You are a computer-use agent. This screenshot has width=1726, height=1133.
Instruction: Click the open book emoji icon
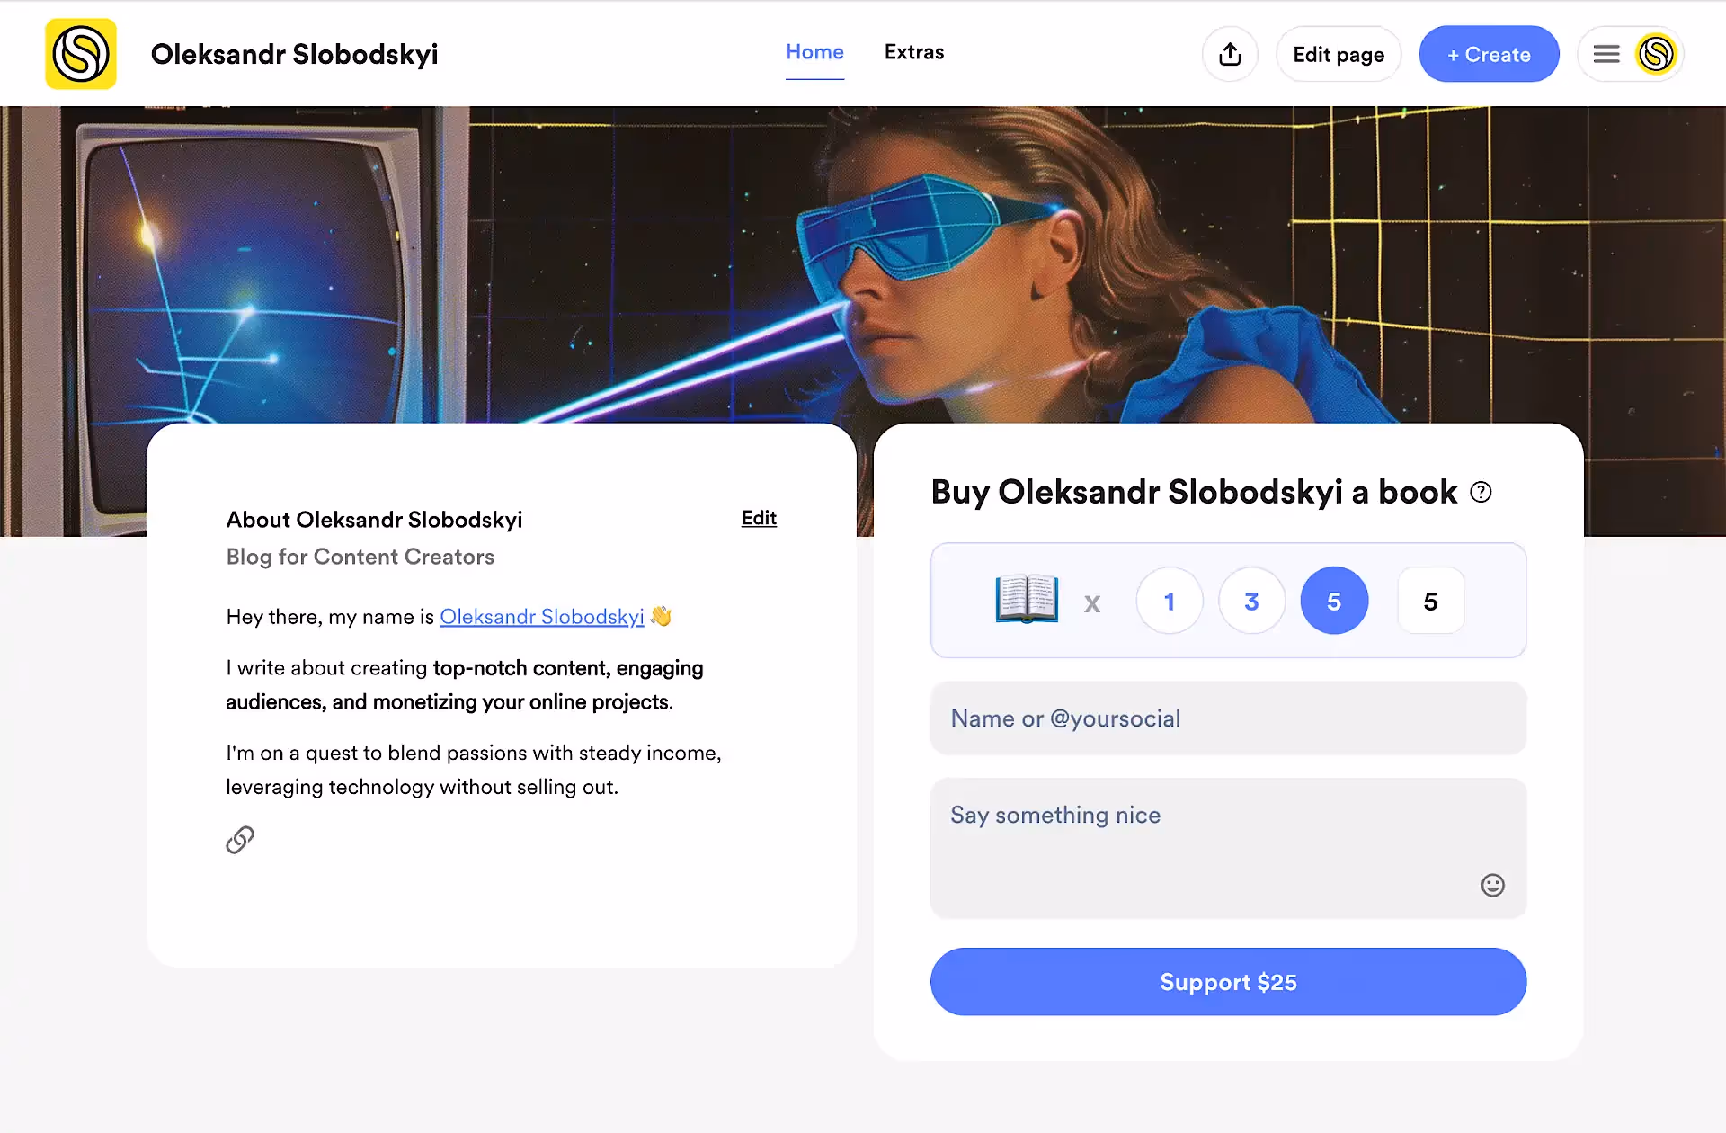1027,599
